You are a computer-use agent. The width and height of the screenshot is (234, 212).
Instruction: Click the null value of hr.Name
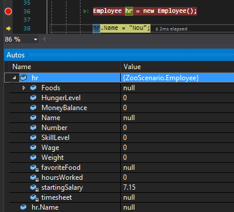[x=129, y=207]
